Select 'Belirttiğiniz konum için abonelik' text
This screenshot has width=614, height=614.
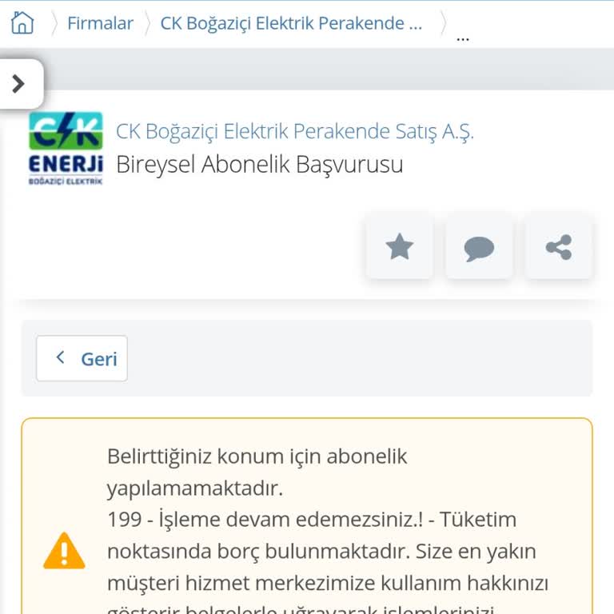(x=257, y=457)
